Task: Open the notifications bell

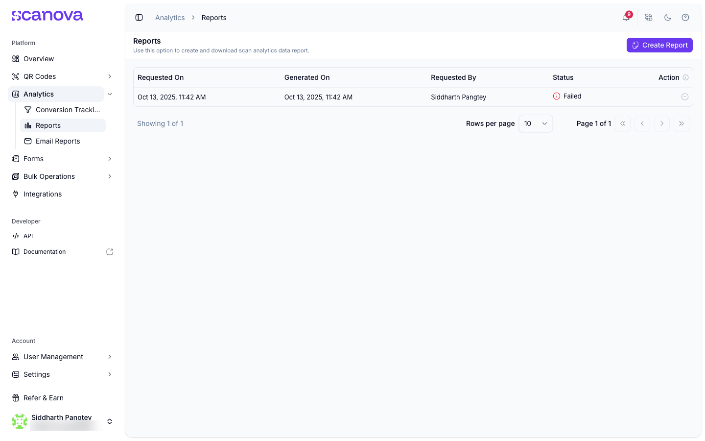Action: point(626,18)
